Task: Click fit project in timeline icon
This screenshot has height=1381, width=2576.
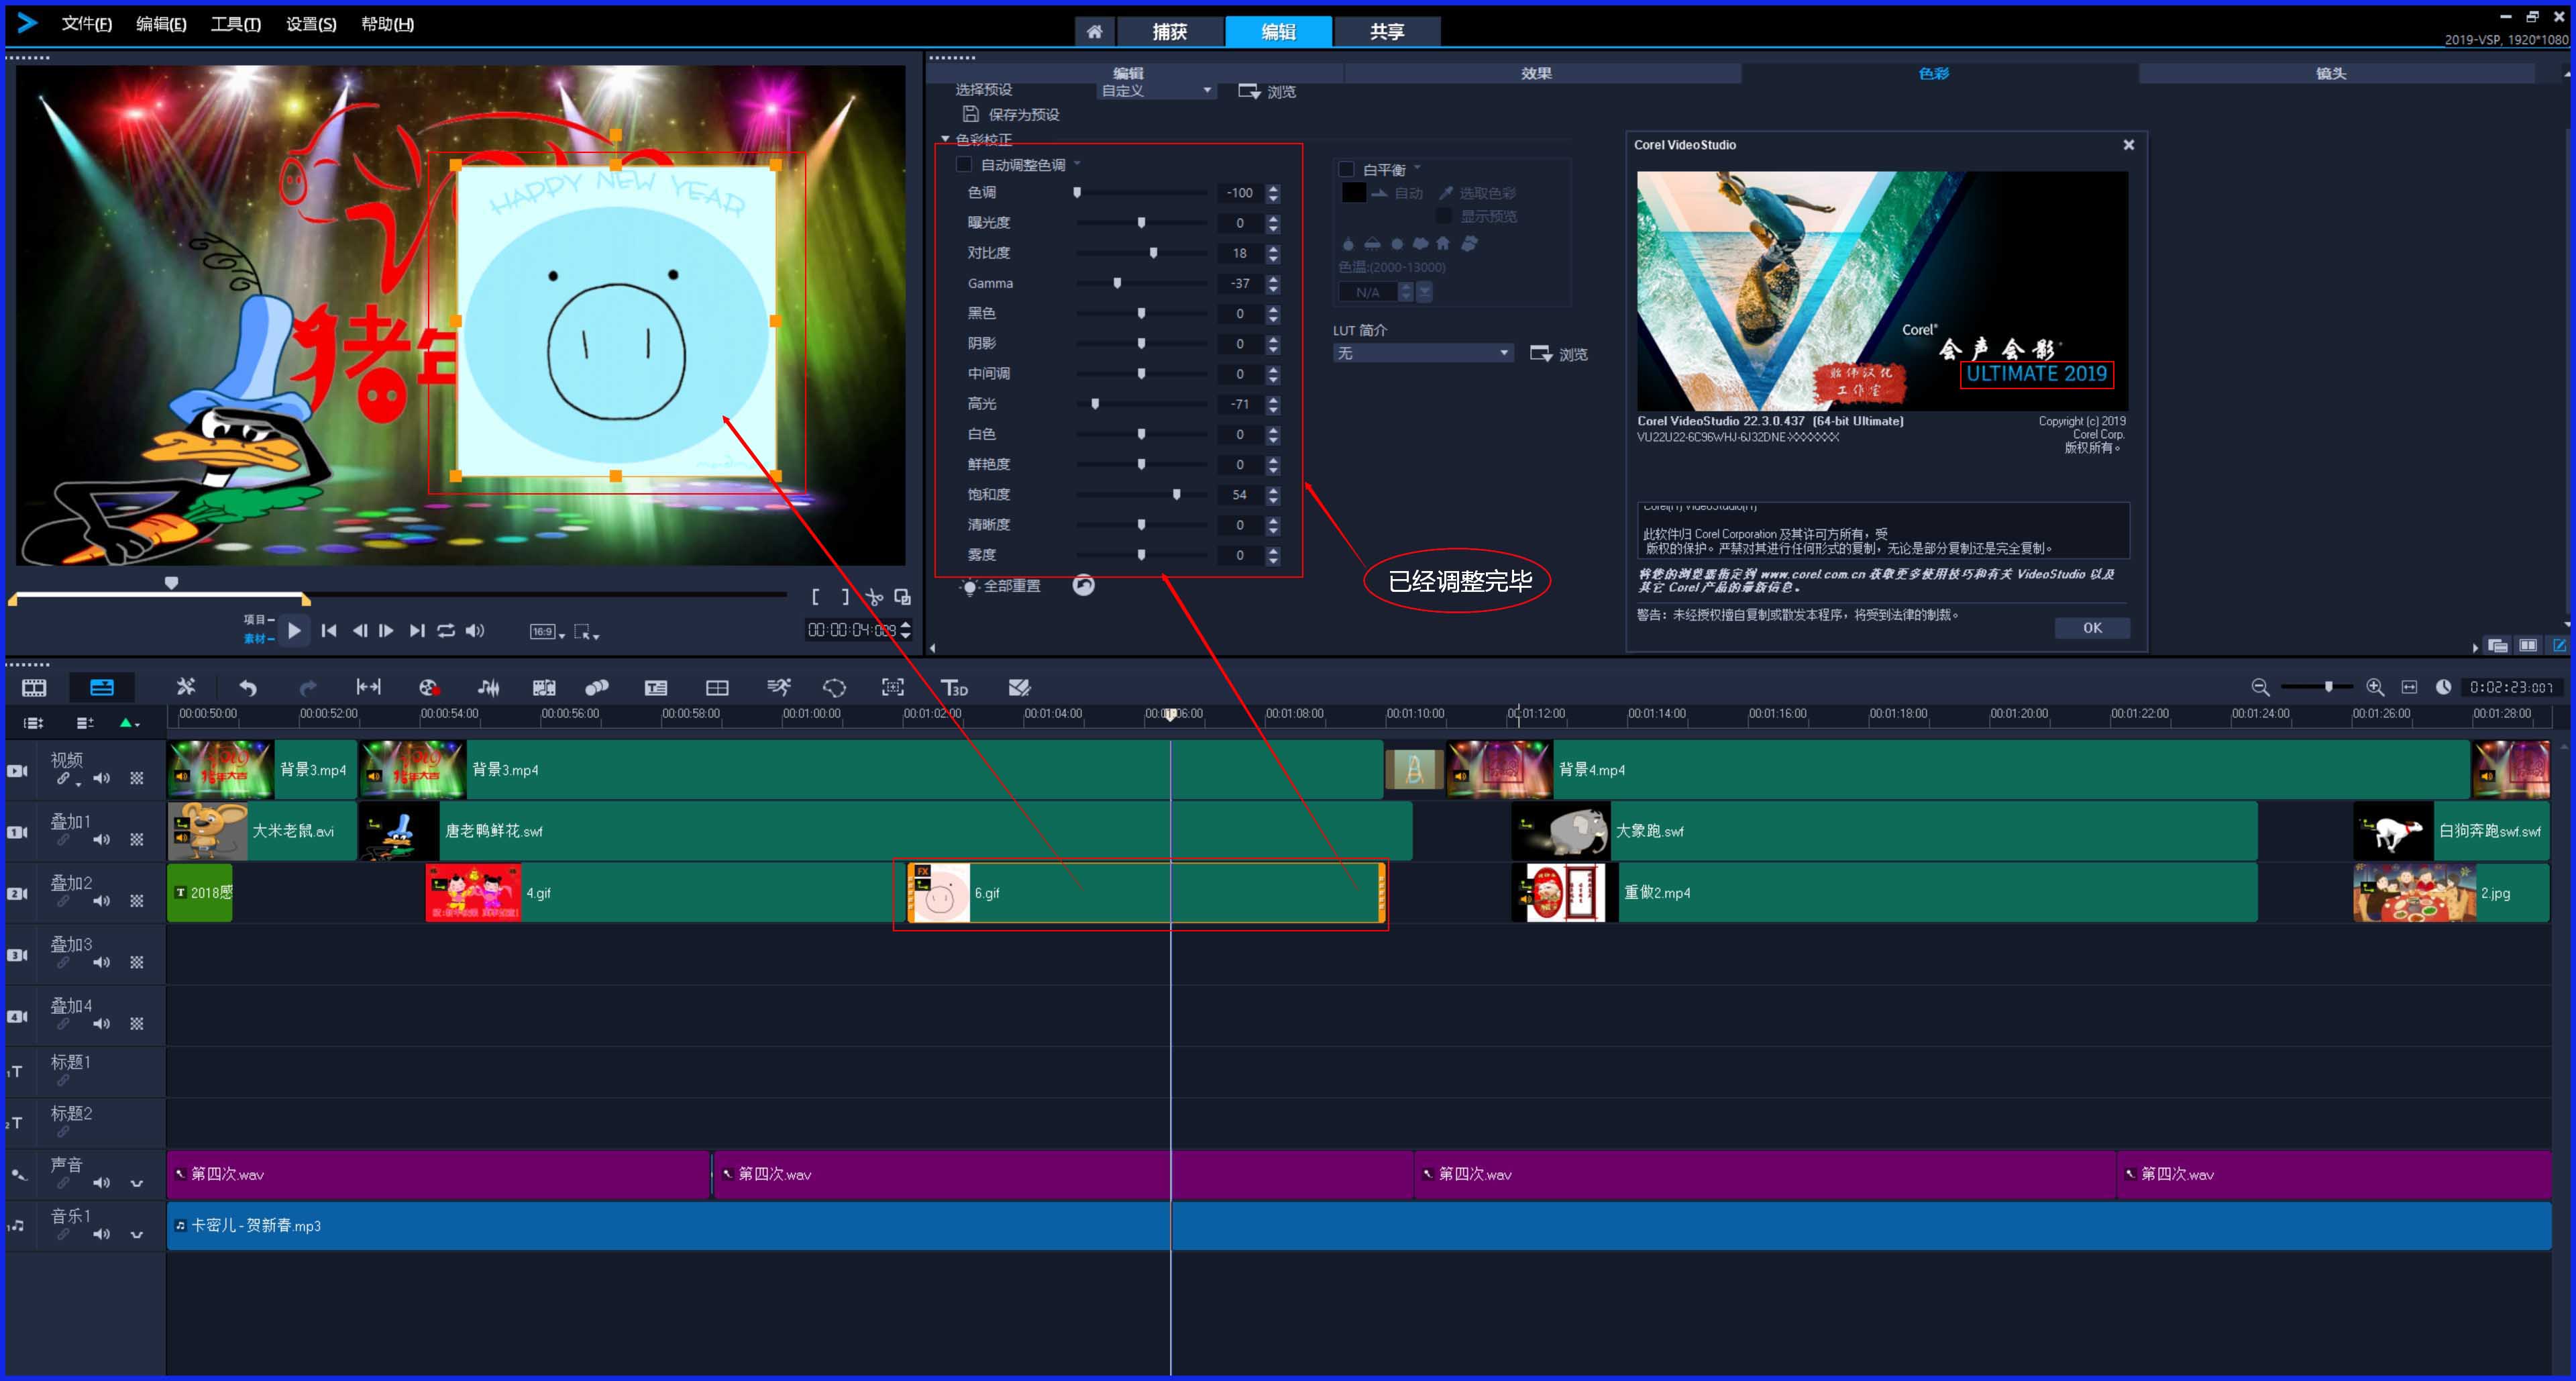Action: (368, 687)
